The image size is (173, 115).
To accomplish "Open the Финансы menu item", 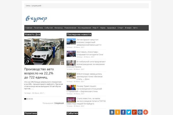I will (x=59, y=28).
